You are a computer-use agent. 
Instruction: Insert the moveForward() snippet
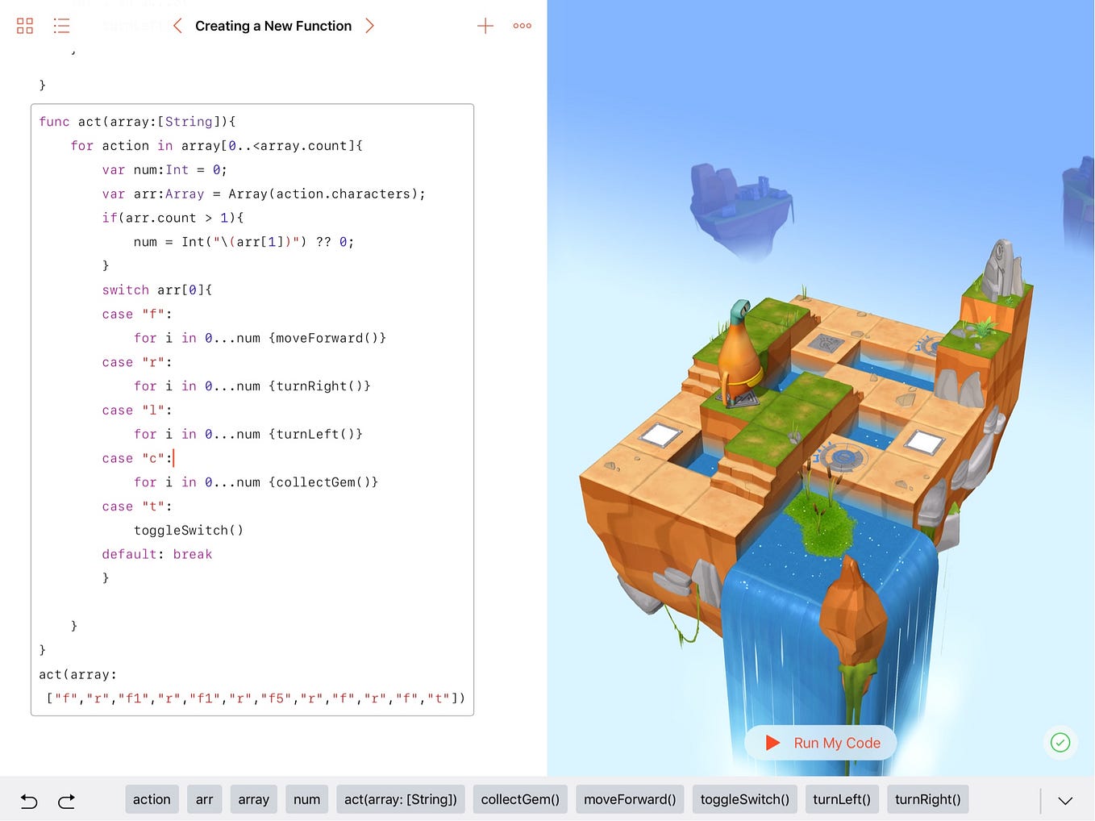coord(630,799)
